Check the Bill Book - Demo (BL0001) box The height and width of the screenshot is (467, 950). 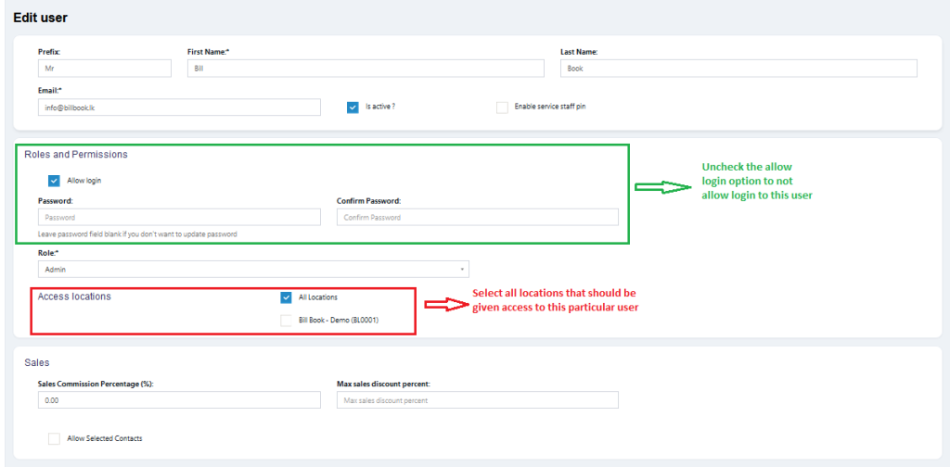(286, 320)
